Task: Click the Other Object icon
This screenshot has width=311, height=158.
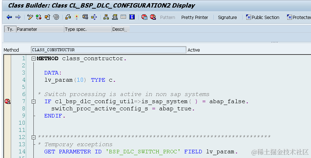Action: pyautogui.click(x=47, y=17)
